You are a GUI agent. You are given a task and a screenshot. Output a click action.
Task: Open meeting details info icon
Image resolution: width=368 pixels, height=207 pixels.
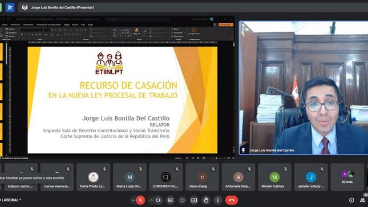[x=351, y=200]
